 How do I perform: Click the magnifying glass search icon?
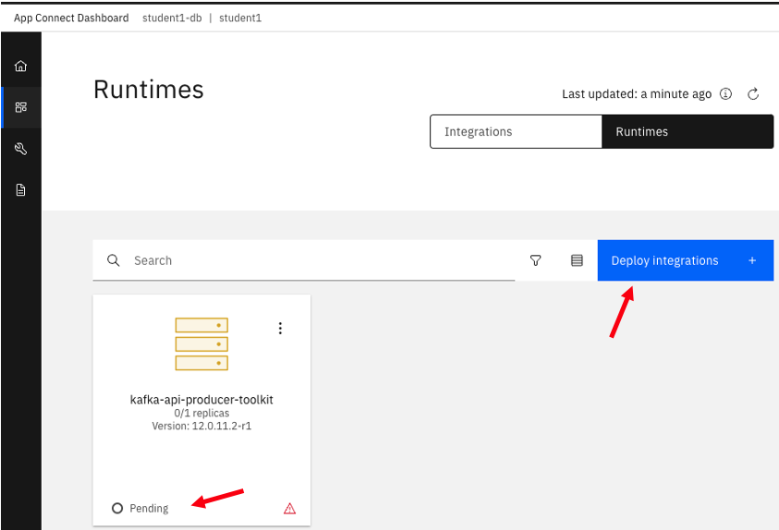coord(114,260)
